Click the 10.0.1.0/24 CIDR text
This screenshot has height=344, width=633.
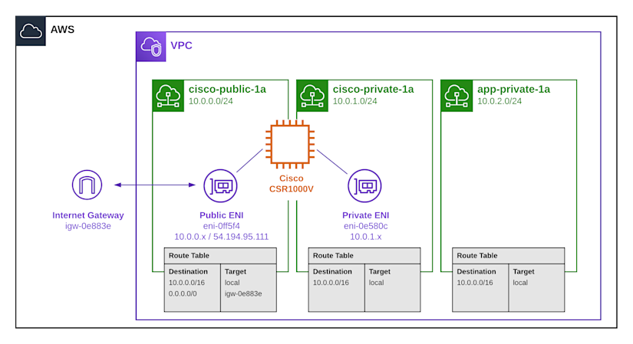click(x=354, y=101)
